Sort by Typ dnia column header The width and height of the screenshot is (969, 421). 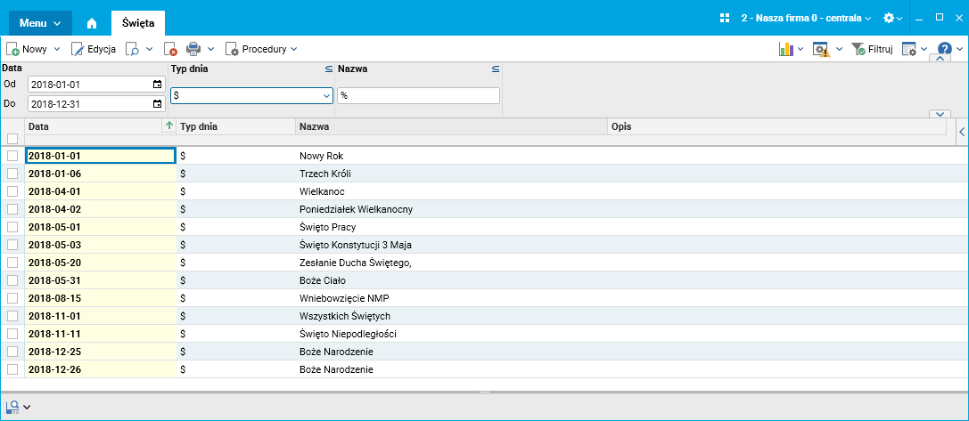pos(236,126)
